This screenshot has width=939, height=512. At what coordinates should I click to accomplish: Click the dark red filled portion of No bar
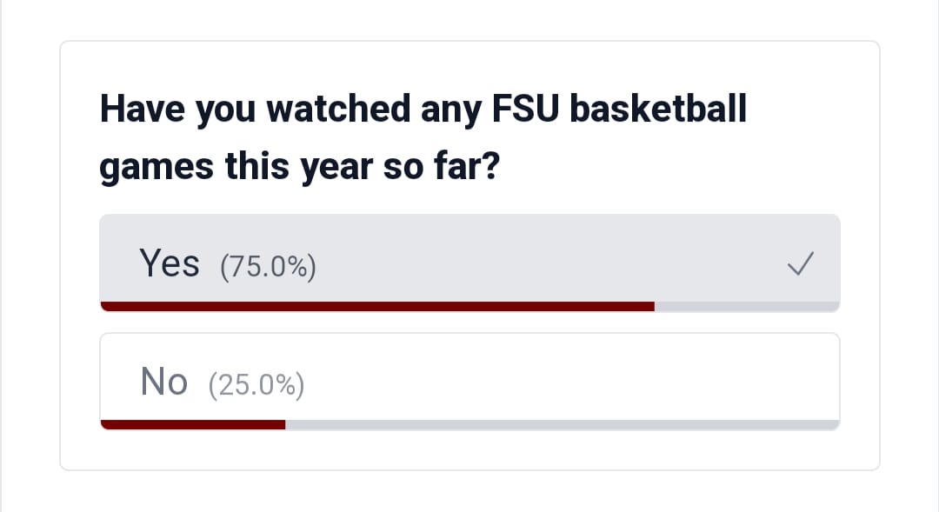tap(193, 425)
